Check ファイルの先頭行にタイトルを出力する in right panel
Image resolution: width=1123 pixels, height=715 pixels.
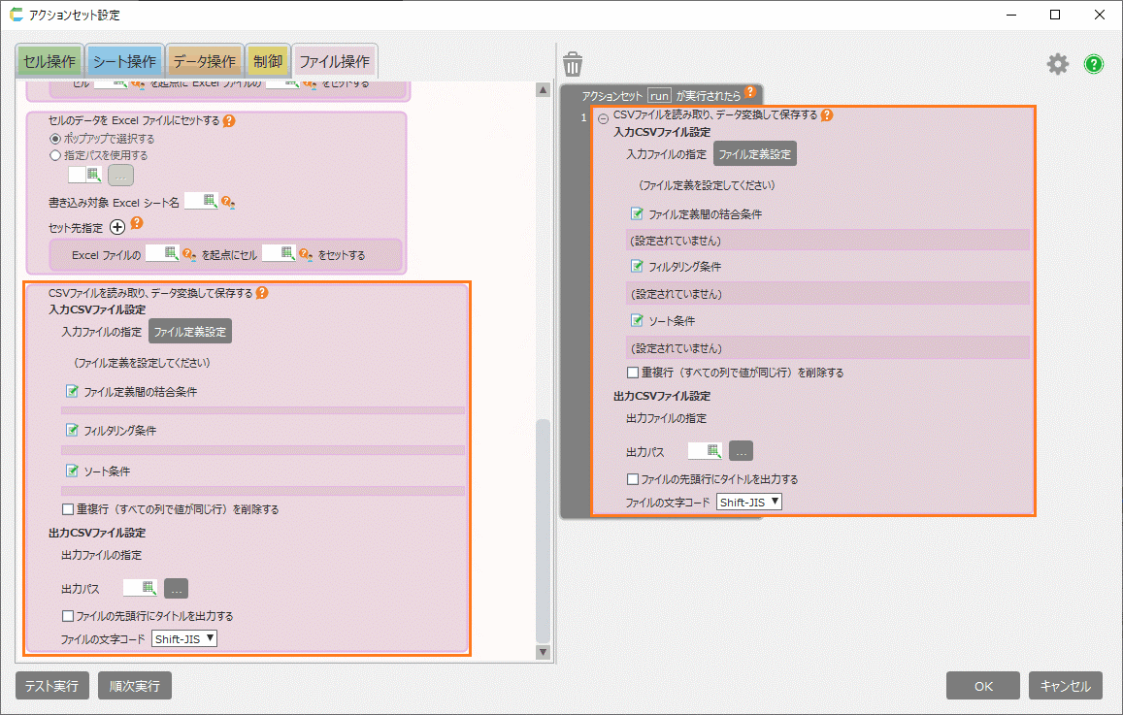click(633, 479)
